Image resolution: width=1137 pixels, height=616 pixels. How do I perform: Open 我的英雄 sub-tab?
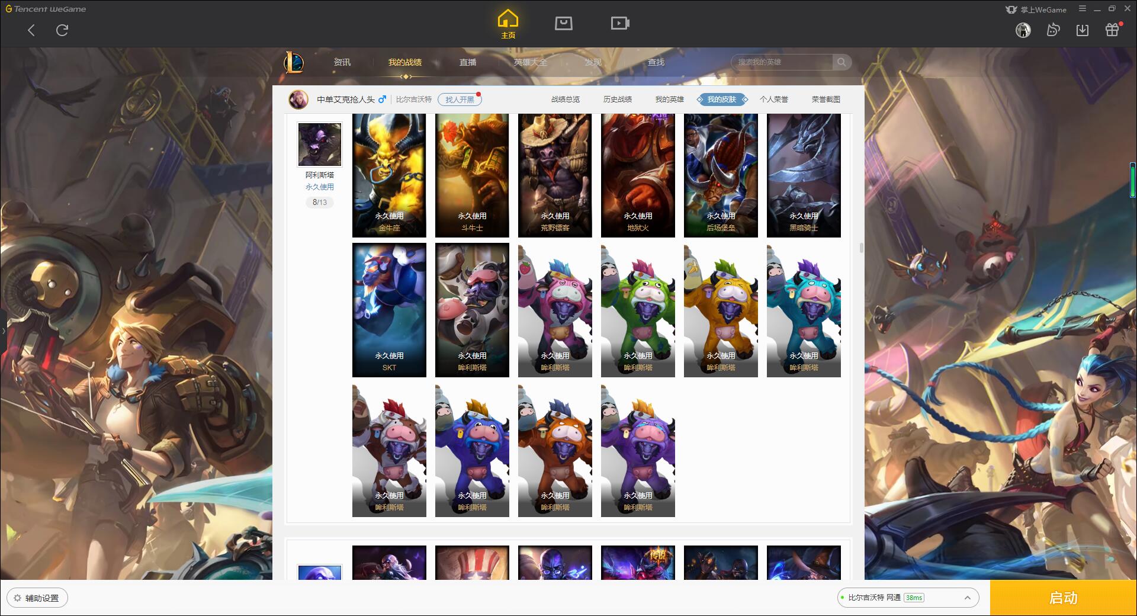[670, 100]
